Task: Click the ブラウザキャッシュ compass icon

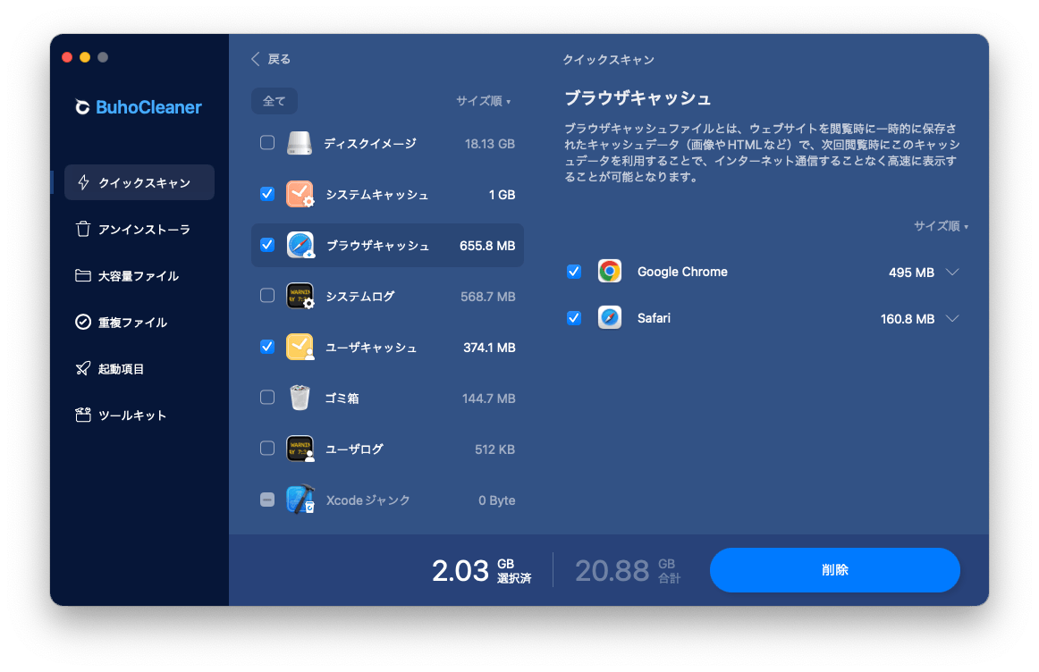Action: click(300, 245)
